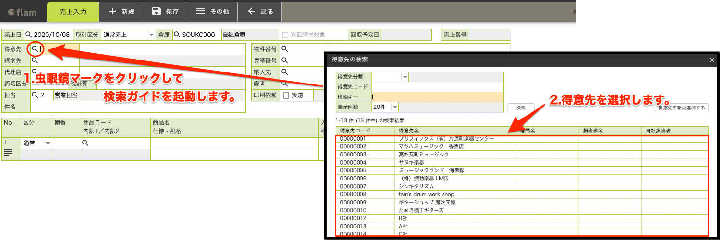The image size is (720, 240).
Task: Select ギターショップ 魔次元屋 row
Action: (522, 202)
